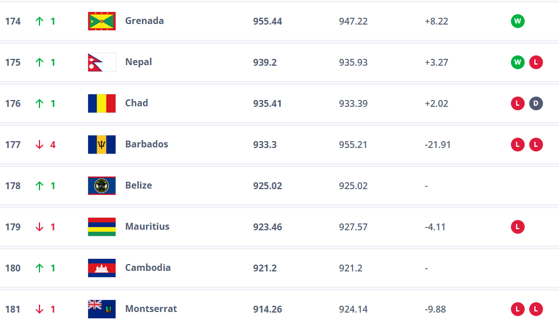This screenshot has height=328, width=559.
Task: Click Mauritius's red L result badge
Action: pos(517,227)
